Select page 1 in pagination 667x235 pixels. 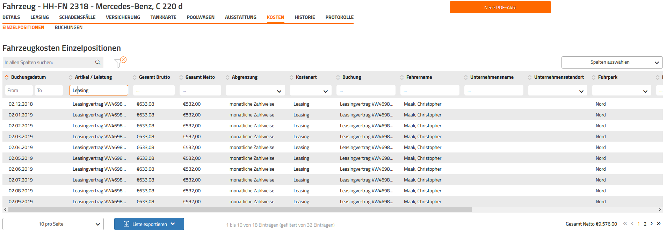point(639,224)
